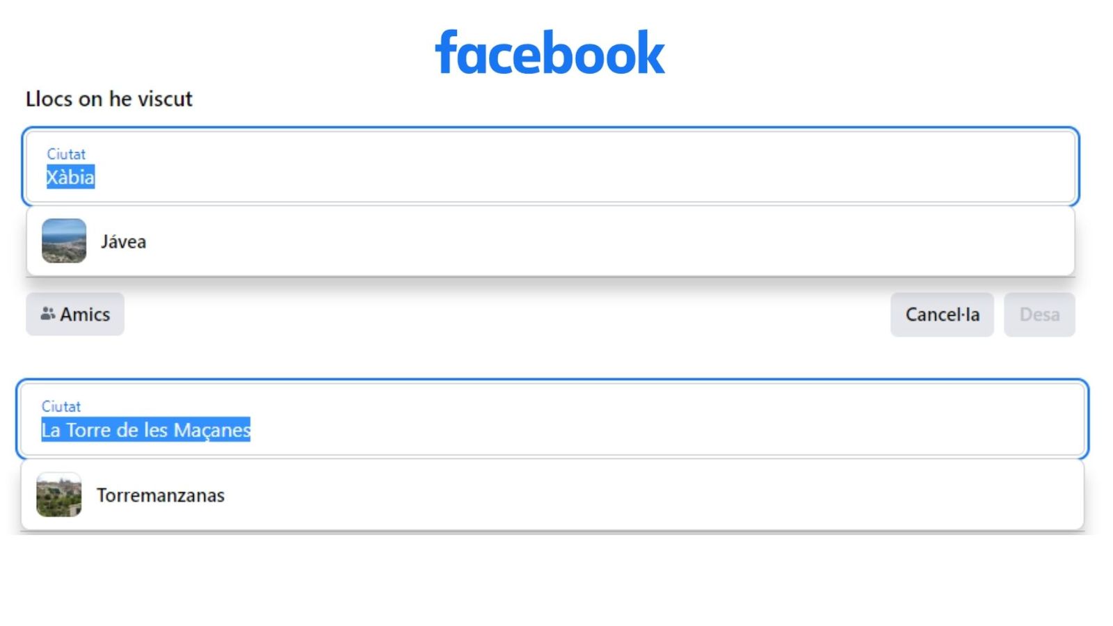Click the Ciutat label above La Torre de les Maçanes
This screenshot has width=1113, height=626.
point(61,406)
